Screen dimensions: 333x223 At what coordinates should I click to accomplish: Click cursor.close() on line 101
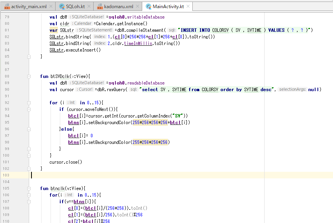coord(66,162)
